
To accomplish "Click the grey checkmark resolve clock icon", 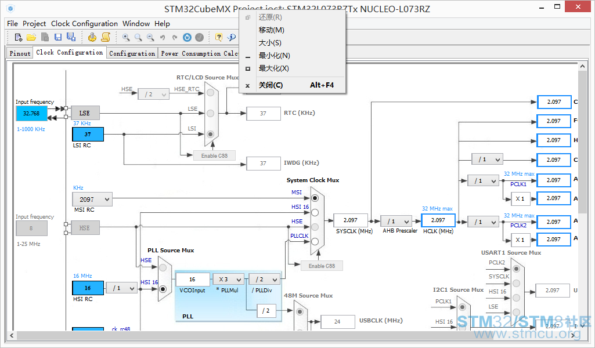I will click(x=199, y=37).
